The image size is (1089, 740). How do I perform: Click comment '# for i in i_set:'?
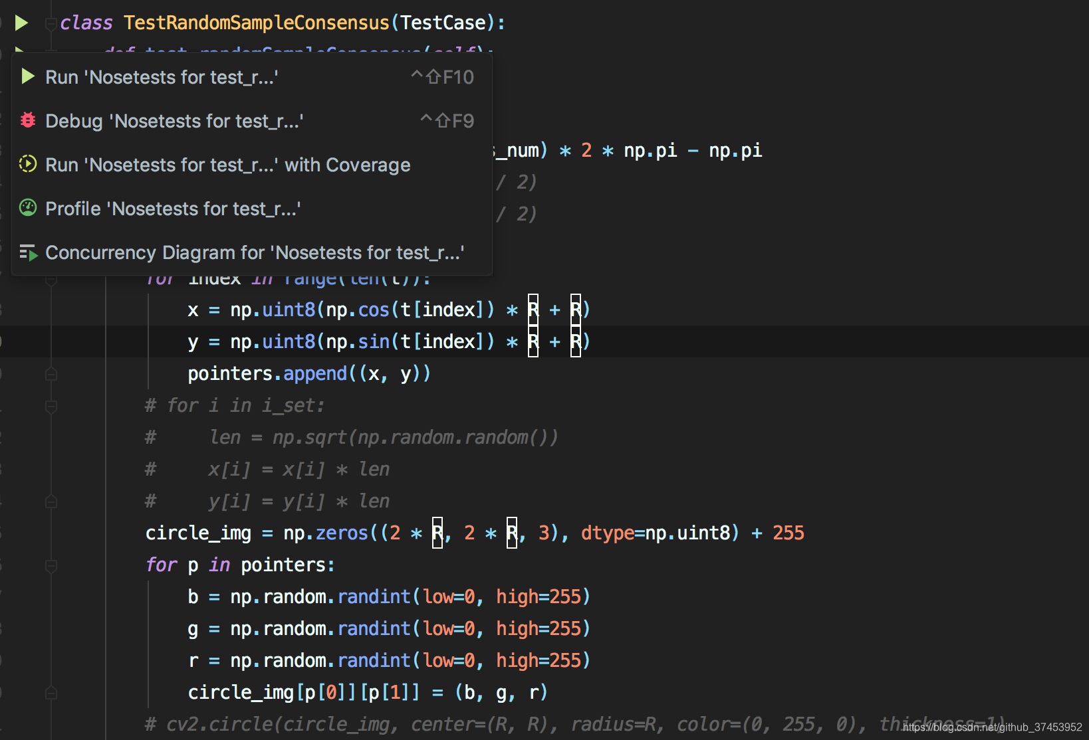pos(235,405)
